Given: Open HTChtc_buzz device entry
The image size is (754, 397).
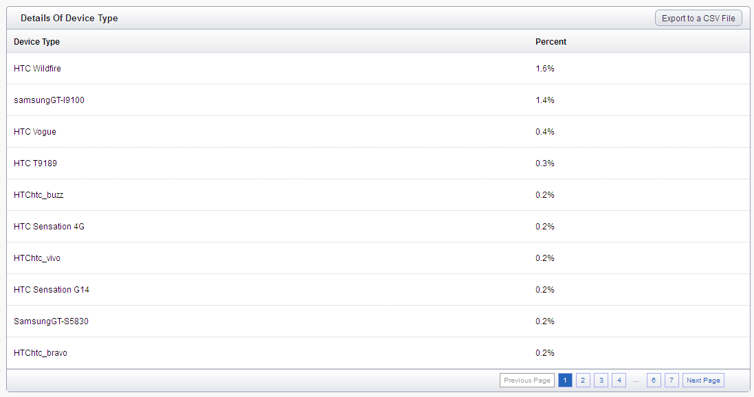Looking at the screenshot, I should tap(378, 195).
